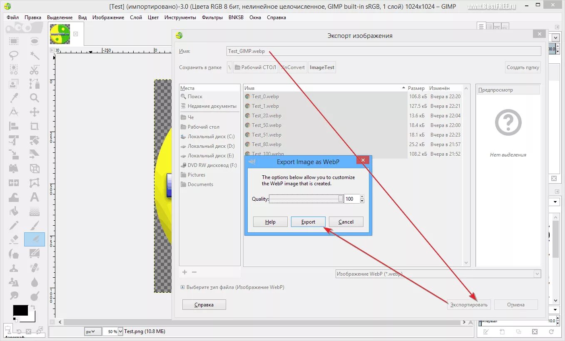
Task: Select the Heal bandage tool
Action: [x=35, y=268]
